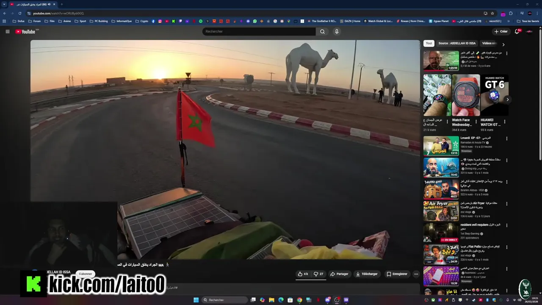This screenshot has width=542, height=305.
Task: Open options for the Fiat Palio video
Action: click(506, 247)
